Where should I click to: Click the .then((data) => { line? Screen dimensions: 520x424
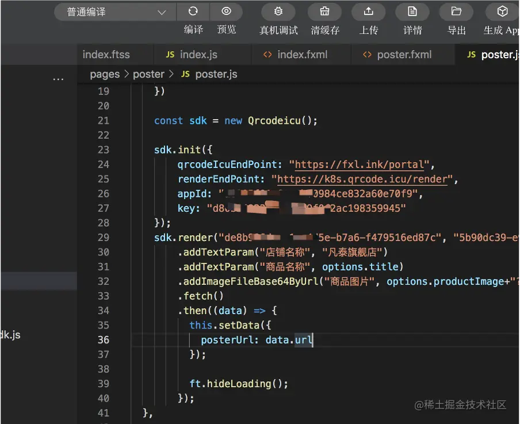228,311
